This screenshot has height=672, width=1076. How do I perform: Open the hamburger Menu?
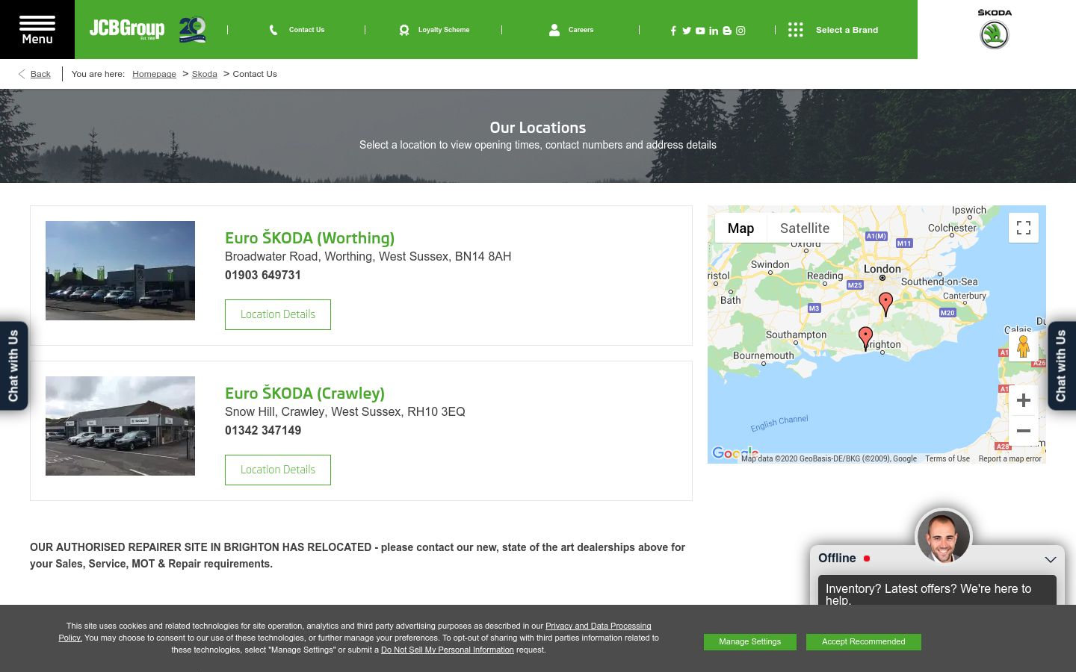tap(37, 30)
